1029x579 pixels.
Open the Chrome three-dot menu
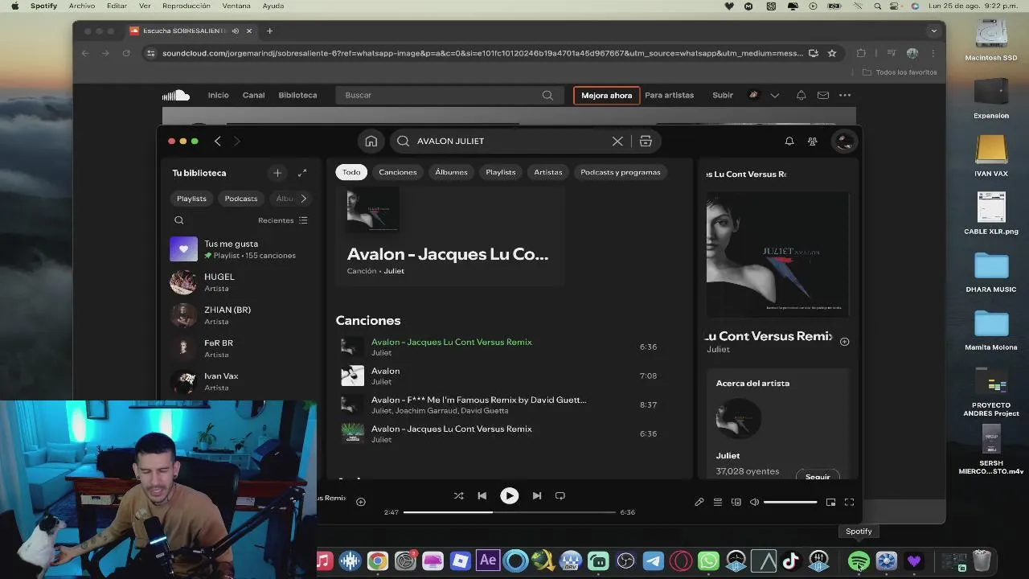(x=933, y=53)
